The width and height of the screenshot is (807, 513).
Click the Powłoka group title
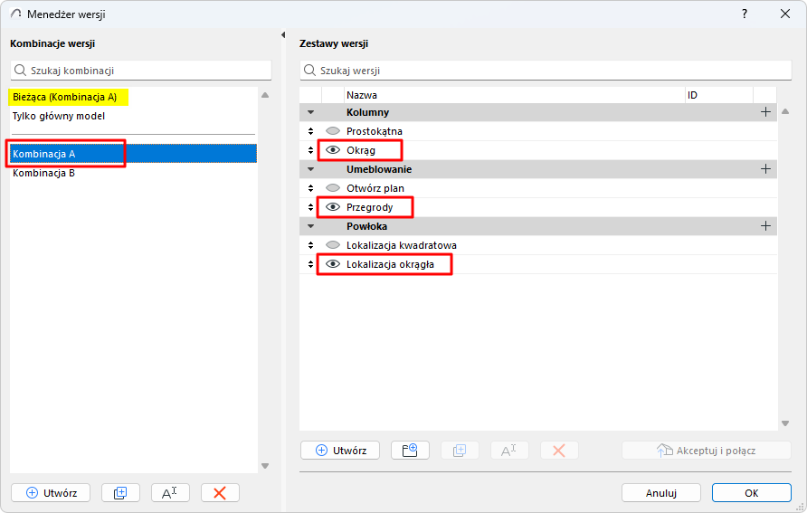[366, 226]
